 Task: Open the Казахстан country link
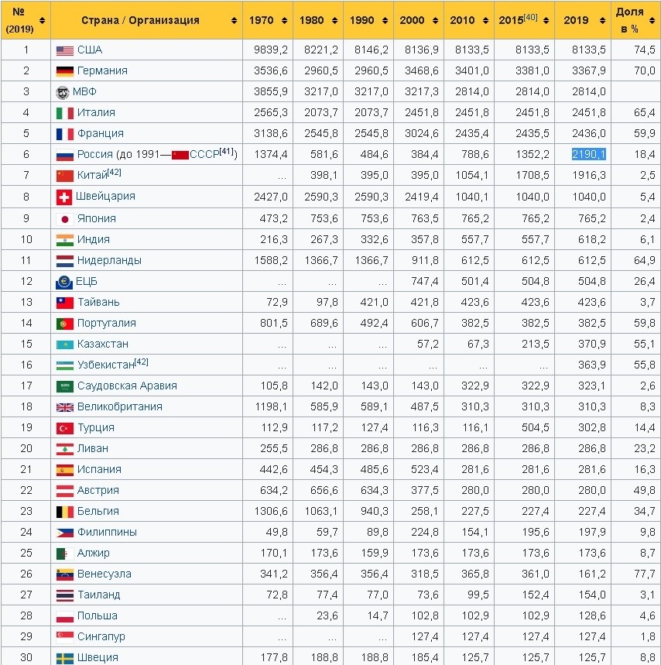103,344
